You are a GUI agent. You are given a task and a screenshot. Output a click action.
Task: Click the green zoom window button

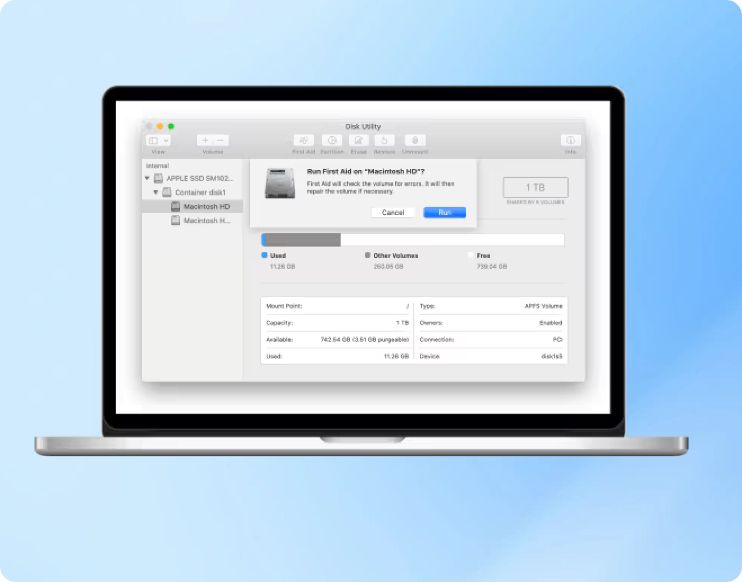tap(171, 126)
